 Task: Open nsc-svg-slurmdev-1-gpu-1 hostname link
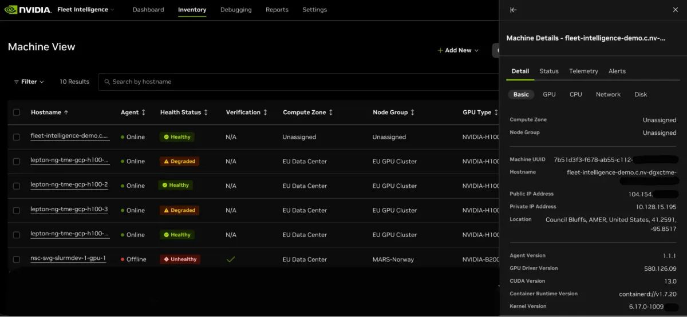[68, 258]
